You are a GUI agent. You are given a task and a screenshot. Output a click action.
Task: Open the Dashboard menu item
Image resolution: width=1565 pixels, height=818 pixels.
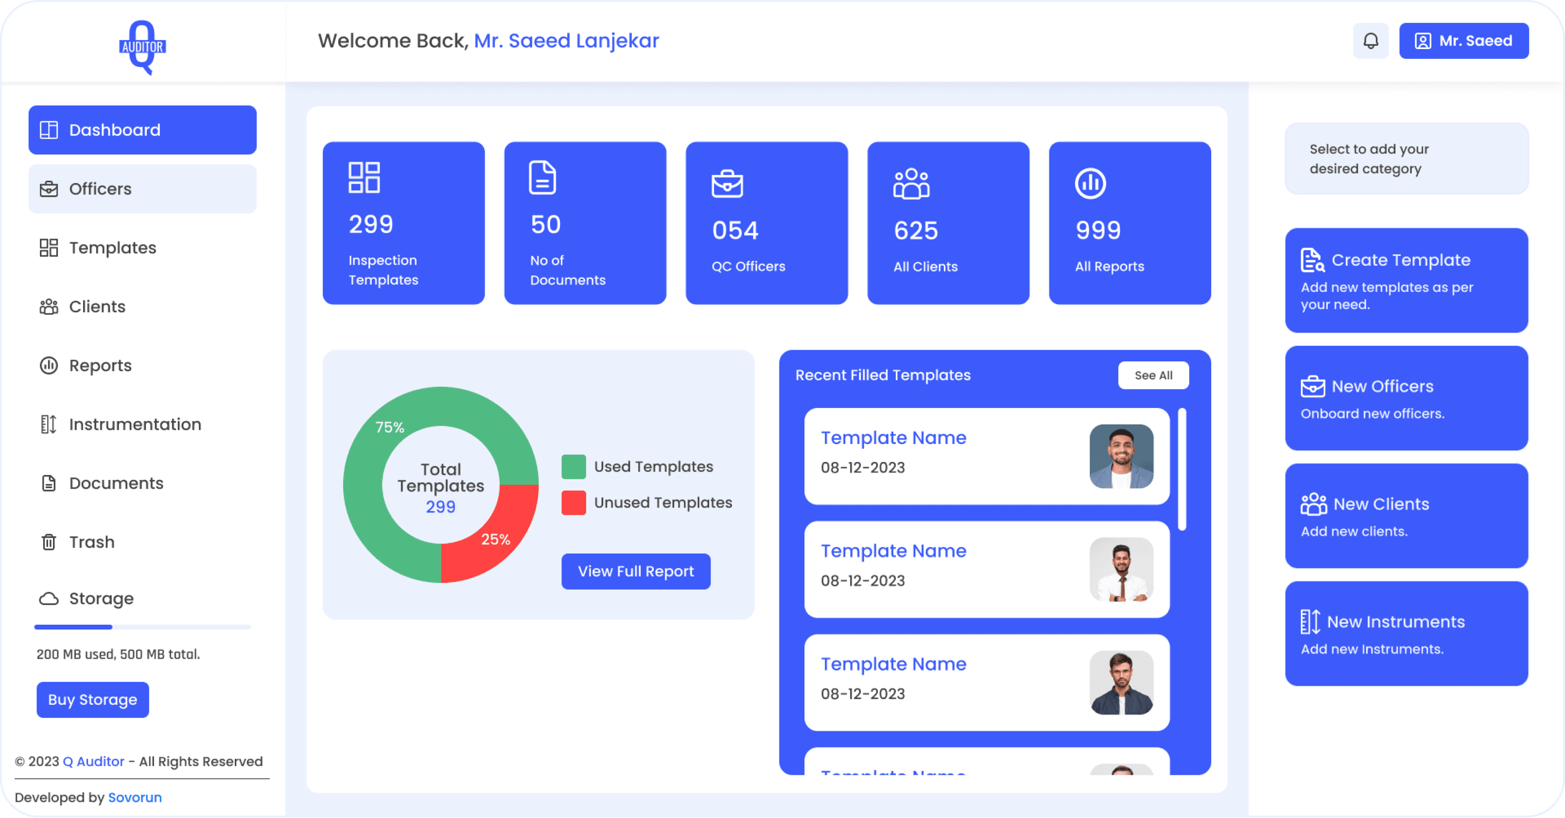(x=142, y=130)
